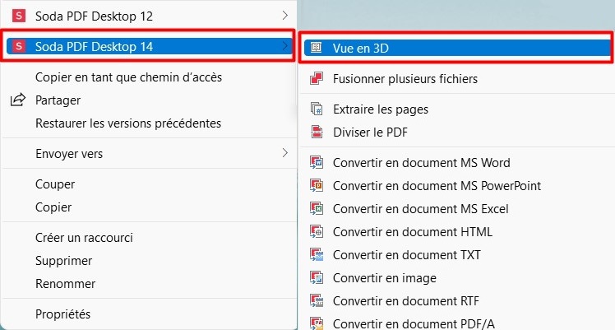Click the MS Word conversion icon
This screenshot has width=615, height=330.
tap(316, 162)
